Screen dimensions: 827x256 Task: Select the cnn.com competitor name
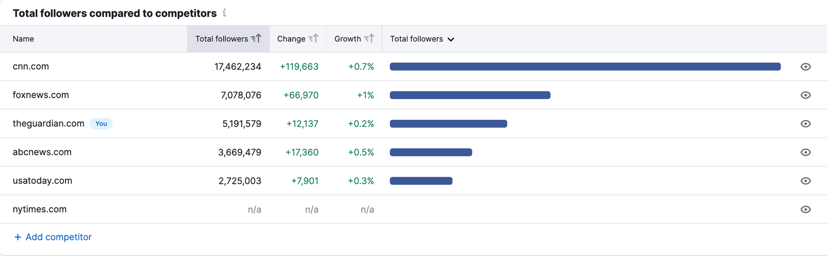31,67
